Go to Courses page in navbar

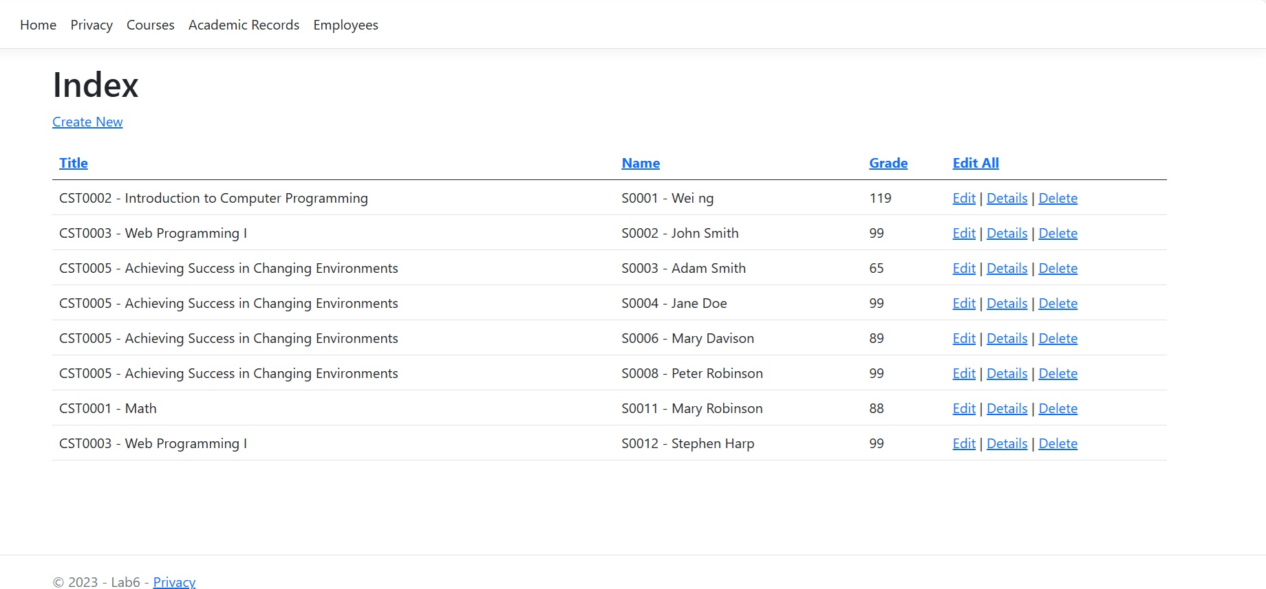click(x=150, y=25)
